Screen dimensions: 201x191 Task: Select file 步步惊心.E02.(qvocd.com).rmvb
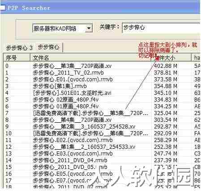(x=73, y=140)
